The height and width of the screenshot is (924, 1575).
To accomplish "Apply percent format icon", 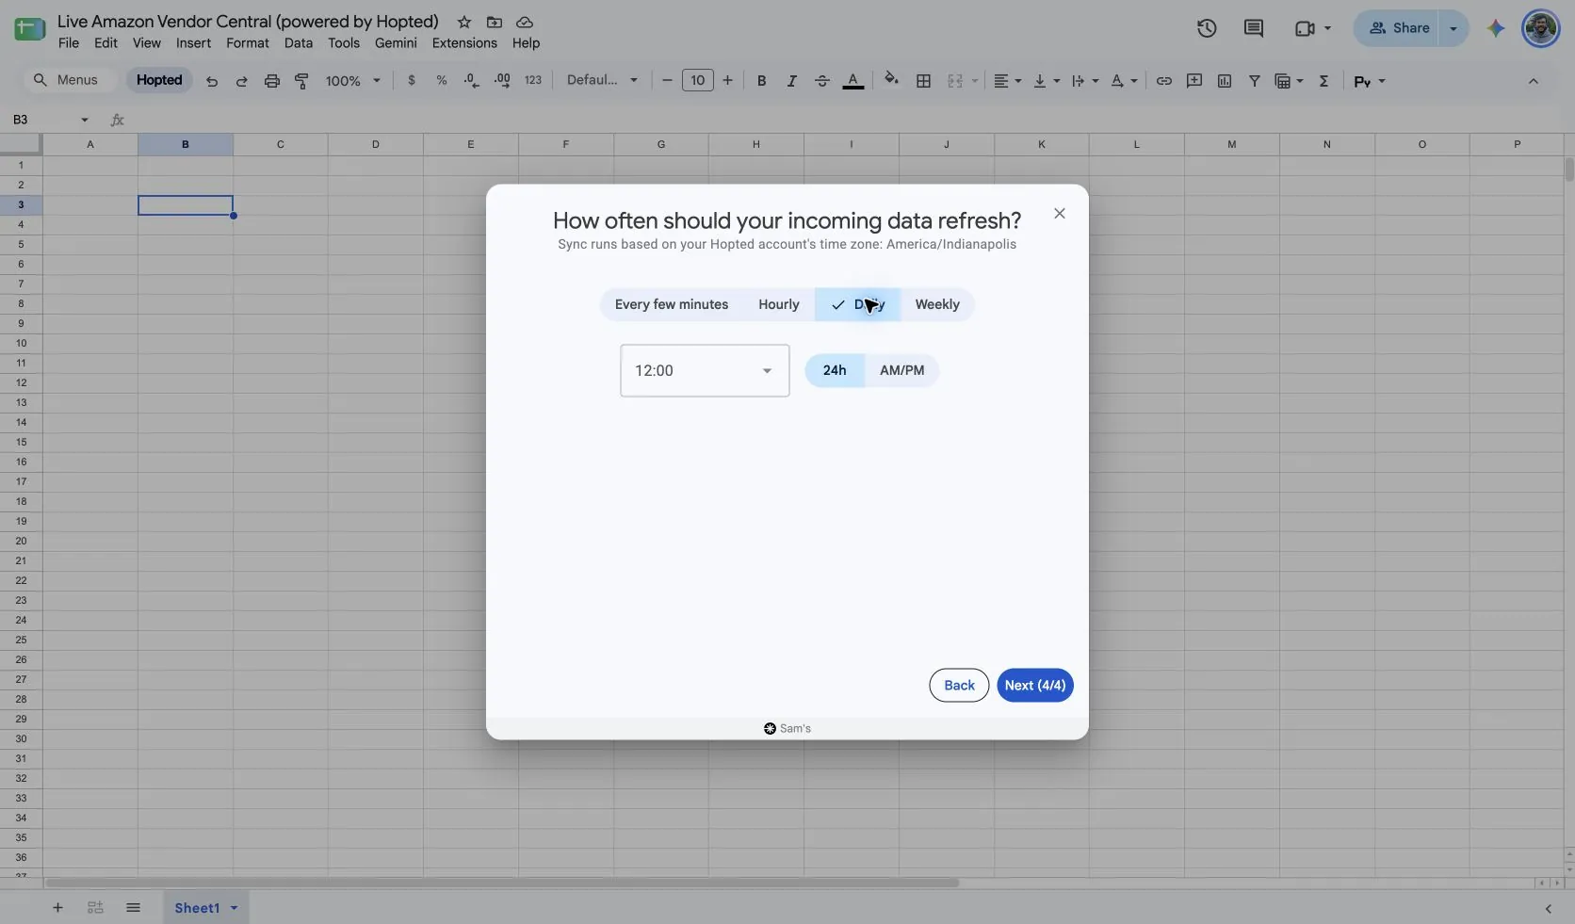I will click(442, 81).
